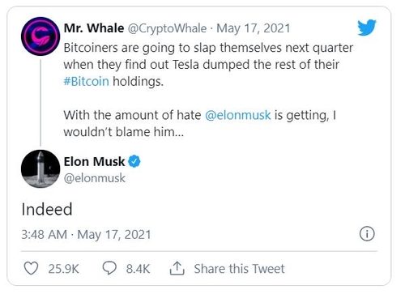Click Share this Tweet

pyautogui.click(x=239, y=269)
